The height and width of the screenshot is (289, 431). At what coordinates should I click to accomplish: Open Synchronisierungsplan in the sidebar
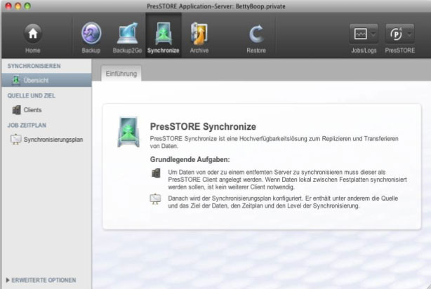coord(53,139)
